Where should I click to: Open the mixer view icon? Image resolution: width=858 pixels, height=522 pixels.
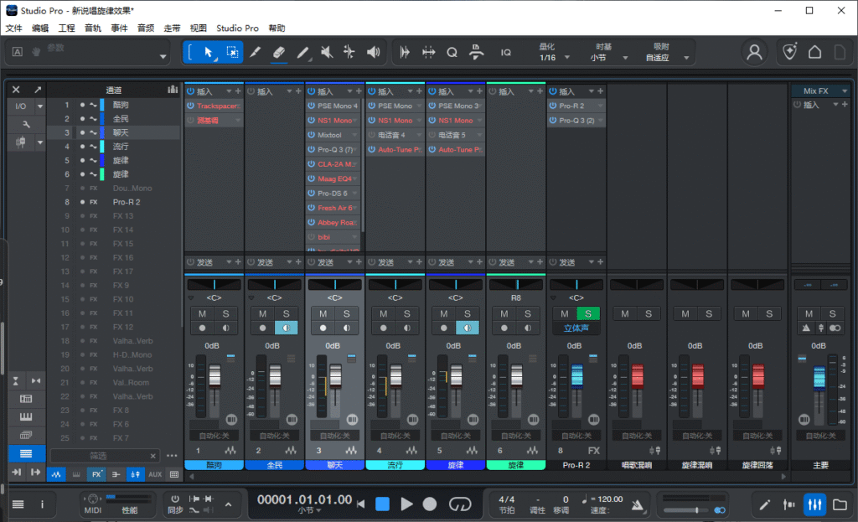[814, 504]
